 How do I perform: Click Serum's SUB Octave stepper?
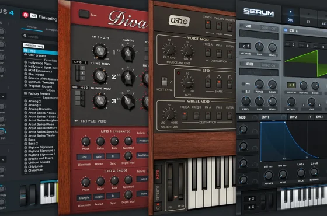coord(245,46)
